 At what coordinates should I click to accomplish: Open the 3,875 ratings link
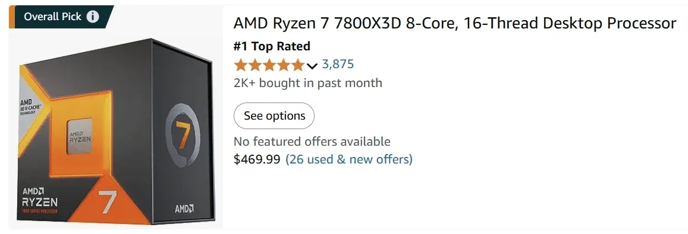pos(338,65)
